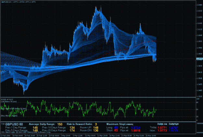Click the 1.9335 price scale label

tap(199, 97)
